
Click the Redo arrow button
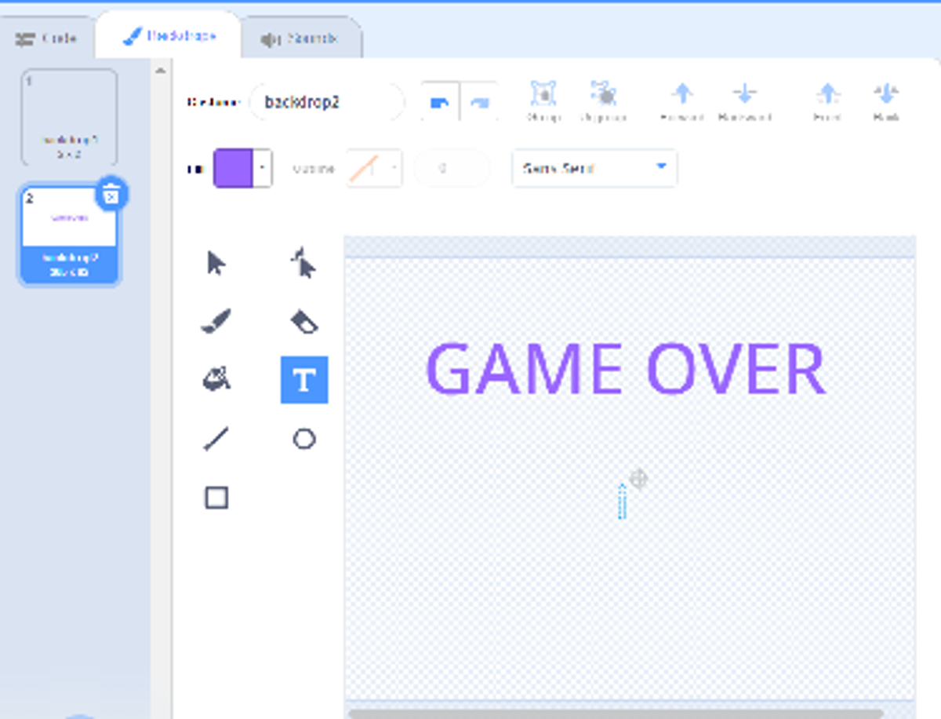(479, 103)
